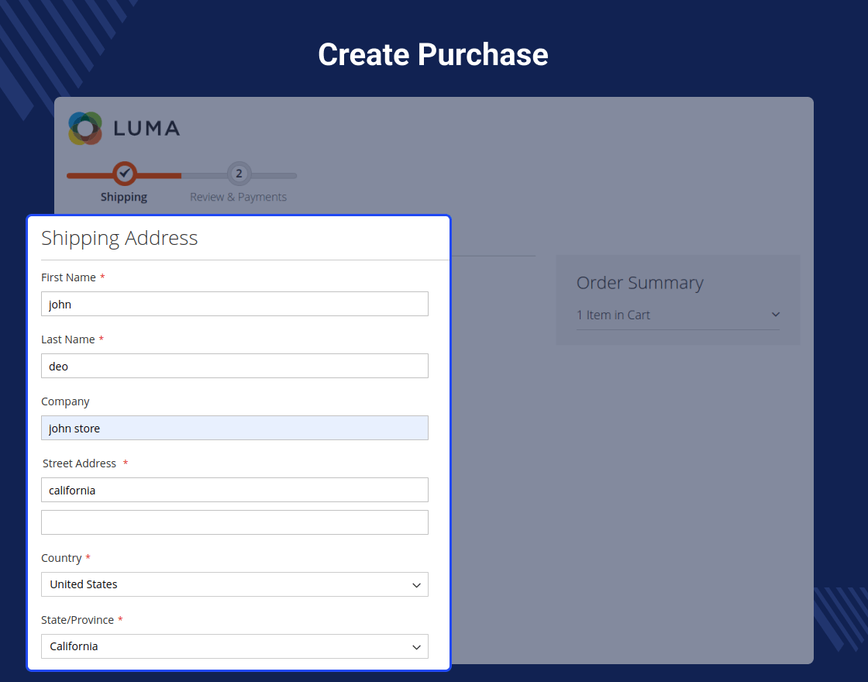Click the LUMA logo icon
The width and height of the screenshot is (868, 682).
pos(85,129)
